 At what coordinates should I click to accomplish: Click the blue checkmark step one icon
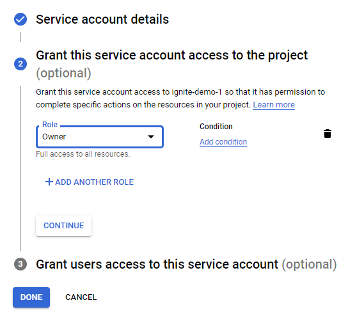click(x=20, y=19)
